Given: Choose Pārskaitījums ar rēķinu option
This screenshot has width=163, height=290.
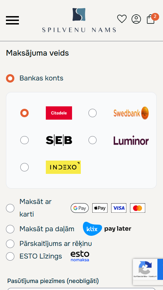Looking at the screenshot, I should (10, 244).
